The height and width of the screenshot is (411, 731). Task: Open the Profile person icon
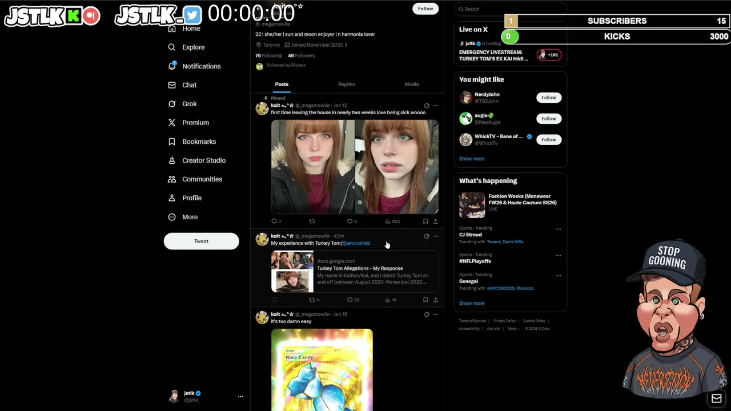[x=172, y=198]
